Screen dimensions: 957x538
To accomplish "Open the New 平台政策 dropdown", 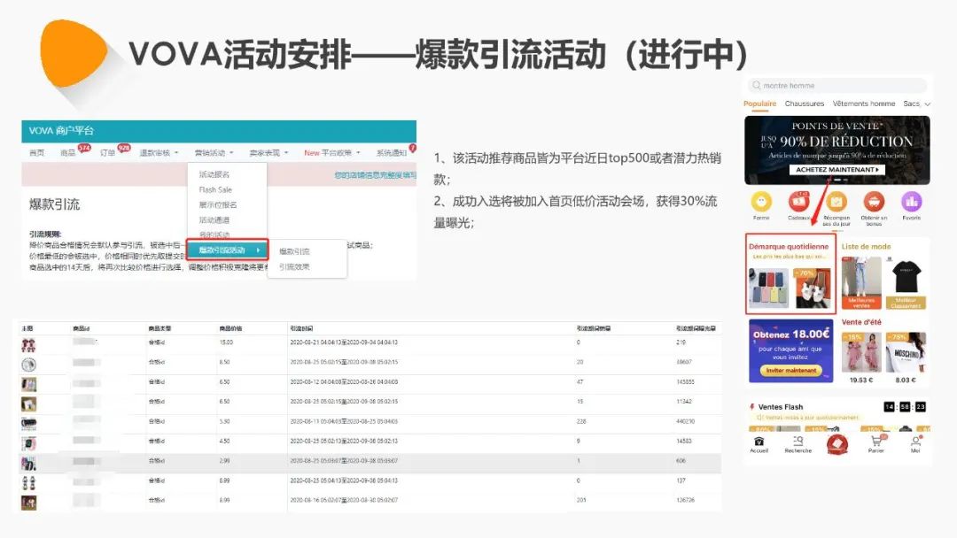I will pos(332,153).
